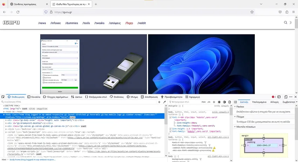Click body breadcrumb in DevTools footer
This screenshot has height=162, width=298.
coord(33,160)
